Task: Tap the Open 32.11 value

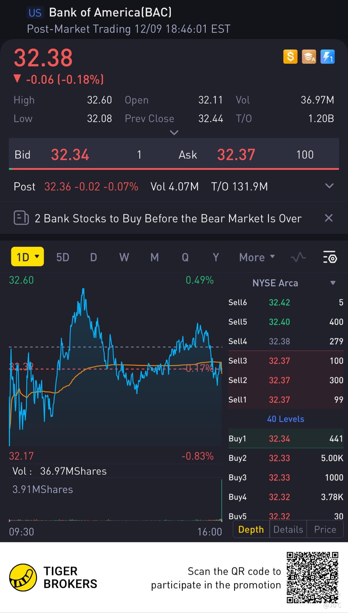Action: [210, 100]
